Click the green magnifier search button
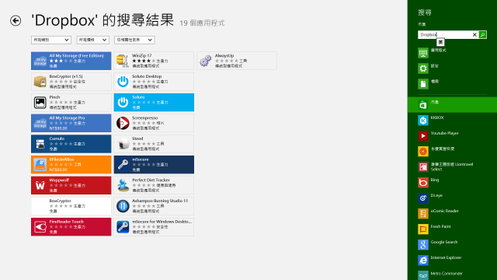Image resolution: width=497 pixels, height=280 pixels. (x=483, y=34)
